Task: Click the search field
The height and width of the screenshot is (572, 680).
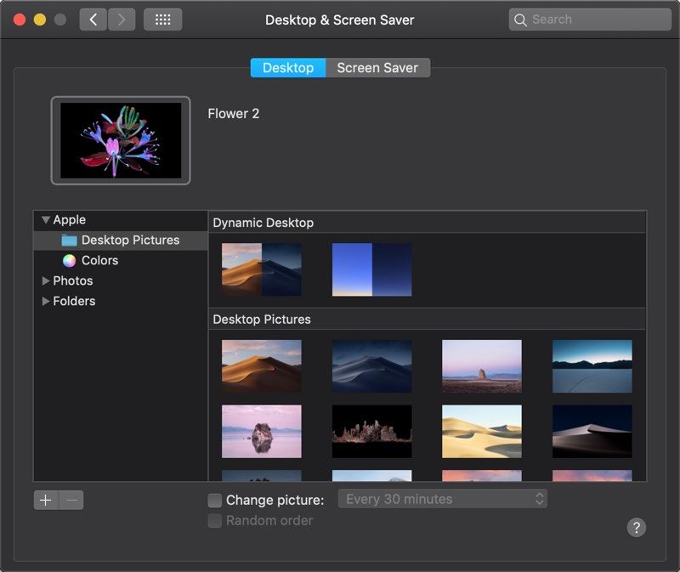Action: 590,20
